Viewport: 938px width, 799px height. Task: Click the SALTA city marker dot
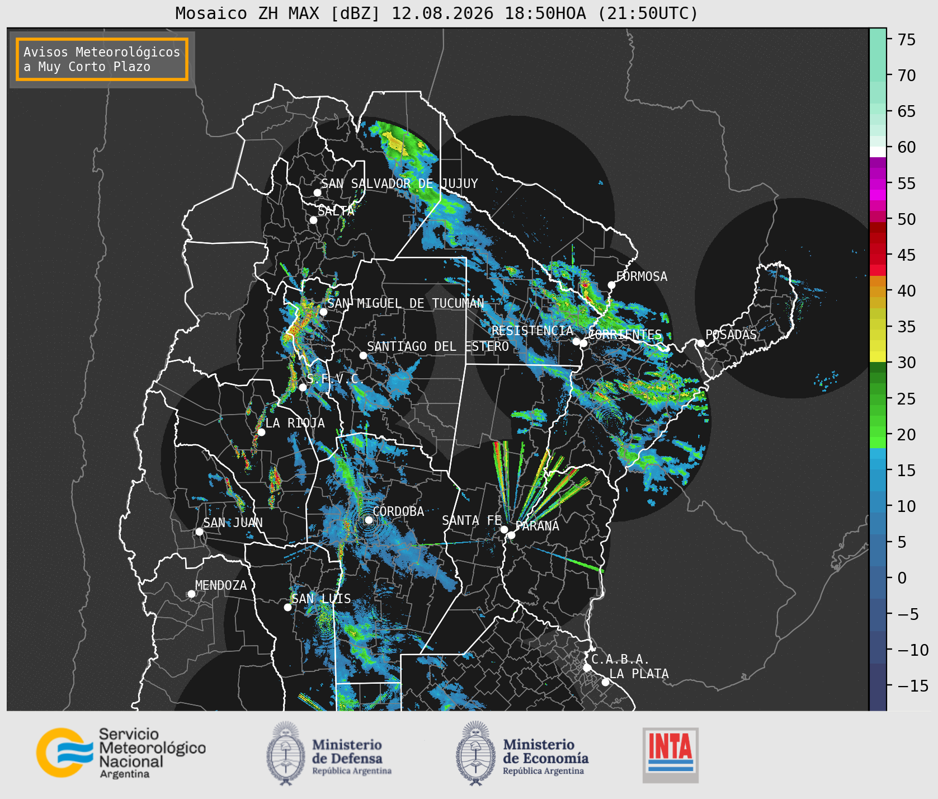[x=313, y=220]
